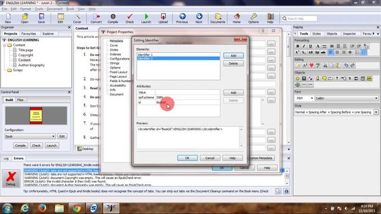Open the Configuration Epub dropdown
This screenshot has height=214, width=381.
(30, 136)
